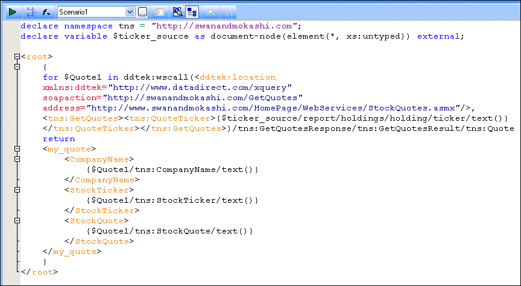Fold the StockQuote element block

click(17, 221)
